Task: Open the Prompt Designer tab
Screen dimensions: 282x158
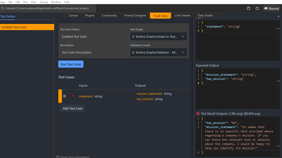Action: [x=135, y=16]
